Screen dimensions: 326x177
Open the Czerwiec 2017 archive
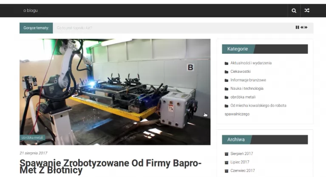tap(242, 171)
